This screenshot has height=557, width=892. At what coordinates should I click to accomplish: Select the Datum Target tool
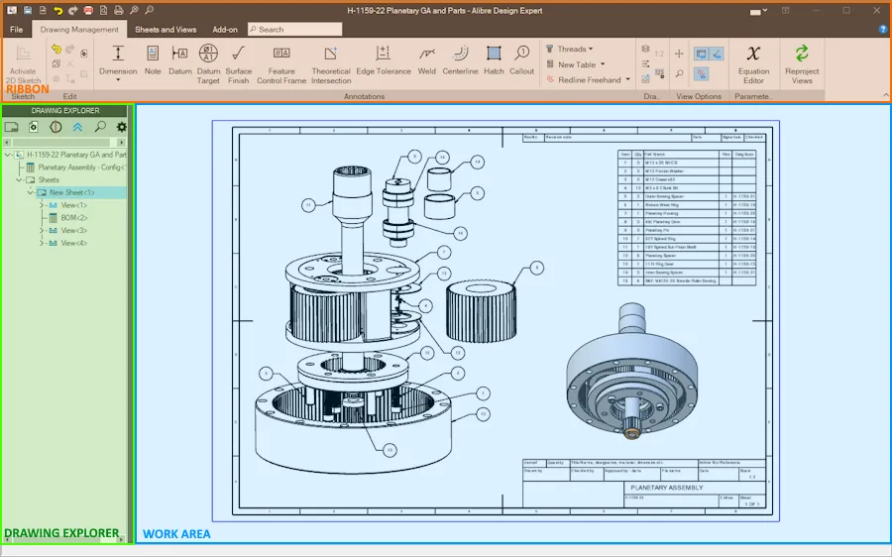point(208,63)
